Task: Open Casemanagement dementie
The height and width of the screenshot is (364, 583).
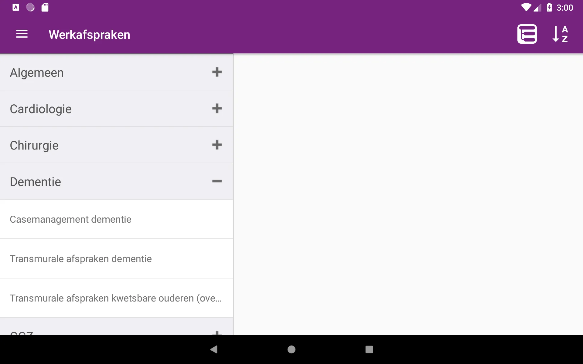Action: [117, 219]
